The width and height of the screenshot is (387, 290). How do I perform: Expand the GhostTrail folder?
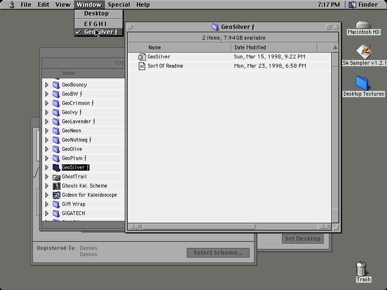point(46,176)
